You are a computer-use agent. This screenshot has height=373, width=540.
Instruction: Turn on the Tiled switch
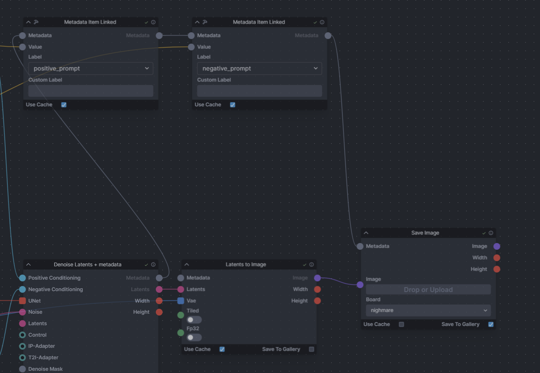tap(194, 320)
